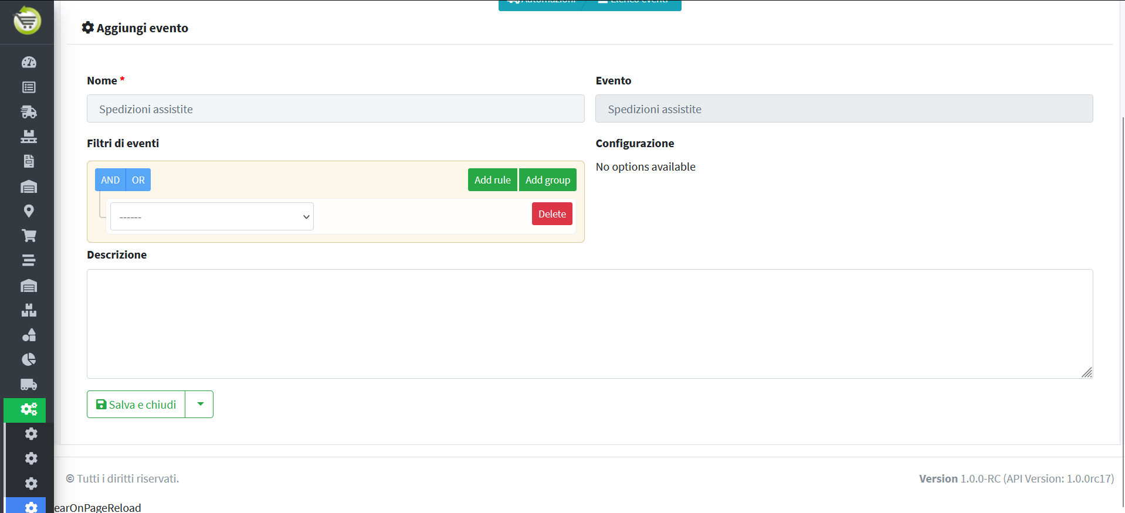Open the document file sidebar icon
This screenshot has height=513, width=1125.
pos(29,161)
